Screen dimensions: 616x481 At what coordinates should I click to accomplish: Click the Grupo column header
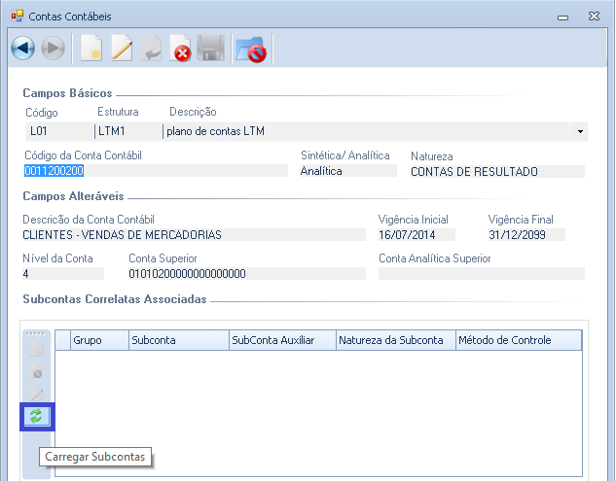click(100, 340)
